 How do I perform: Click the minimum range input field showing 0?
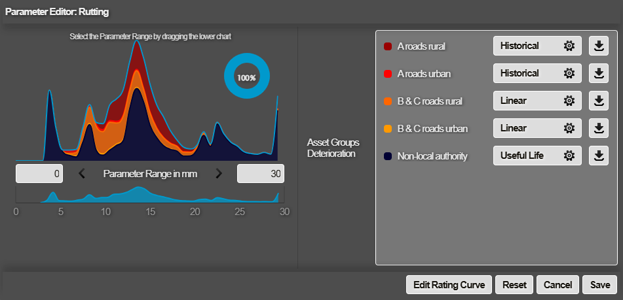coord(40,174)
